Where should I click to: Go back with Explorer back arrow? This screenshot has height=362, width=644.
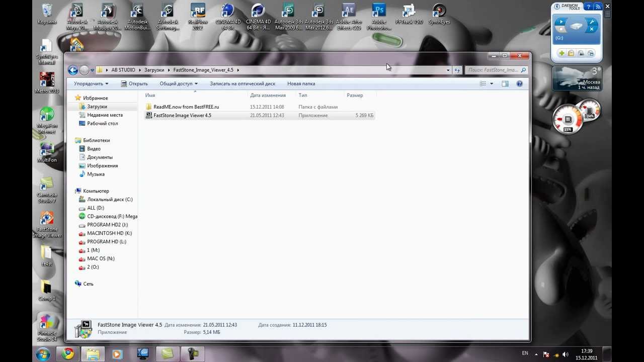coord(73,70)
